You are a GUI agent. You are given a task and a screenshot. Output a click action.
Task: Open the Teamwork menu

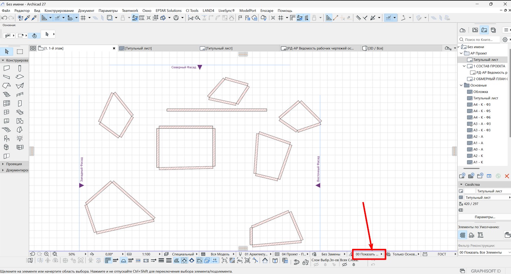(130, 11)
